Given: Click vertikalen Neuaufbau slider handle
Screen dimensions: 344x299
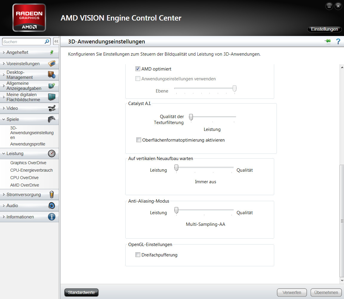Looking at the screenshot, I should (x=176, y=168).
